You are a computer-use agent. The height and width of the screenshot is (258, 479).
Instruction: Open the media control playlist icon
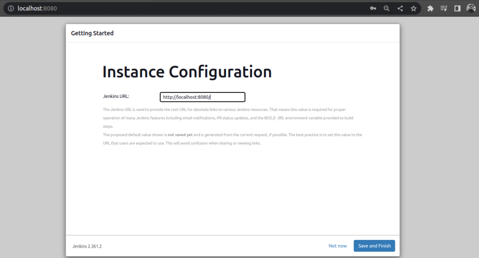[444, 8]
